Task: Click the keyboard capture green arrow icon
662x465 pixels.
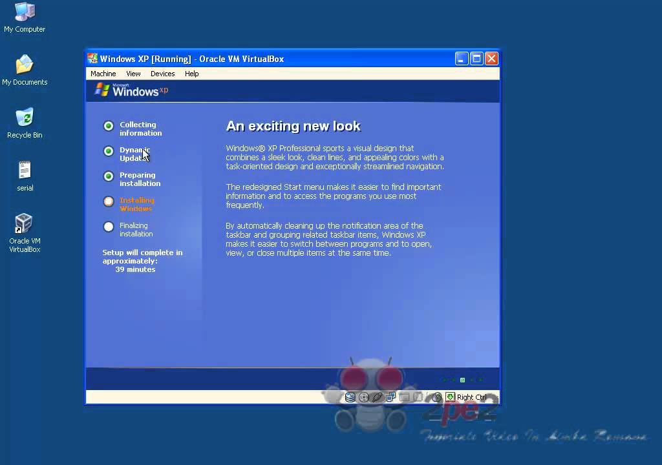Action: (450, 397)
